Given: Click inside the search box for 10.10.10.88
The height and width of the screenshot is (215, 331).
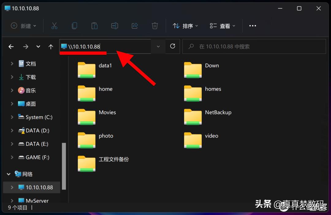Looking at the screenshot, I should tap(254, 46).
